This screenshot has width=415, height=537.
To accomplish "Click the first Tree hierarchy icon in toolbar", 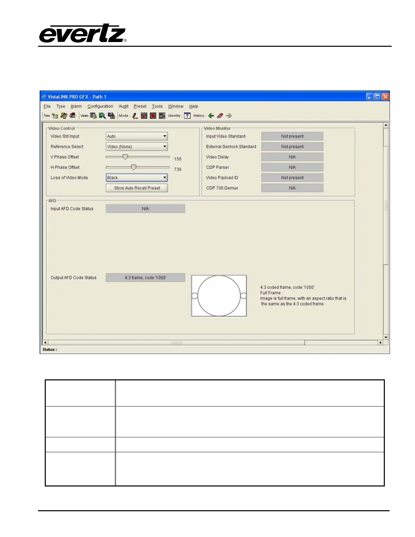I will tap(55, 116).
